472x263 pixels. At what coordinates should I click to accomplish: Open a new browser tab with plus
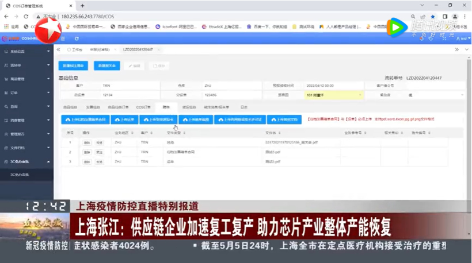[x=82, y=5]
